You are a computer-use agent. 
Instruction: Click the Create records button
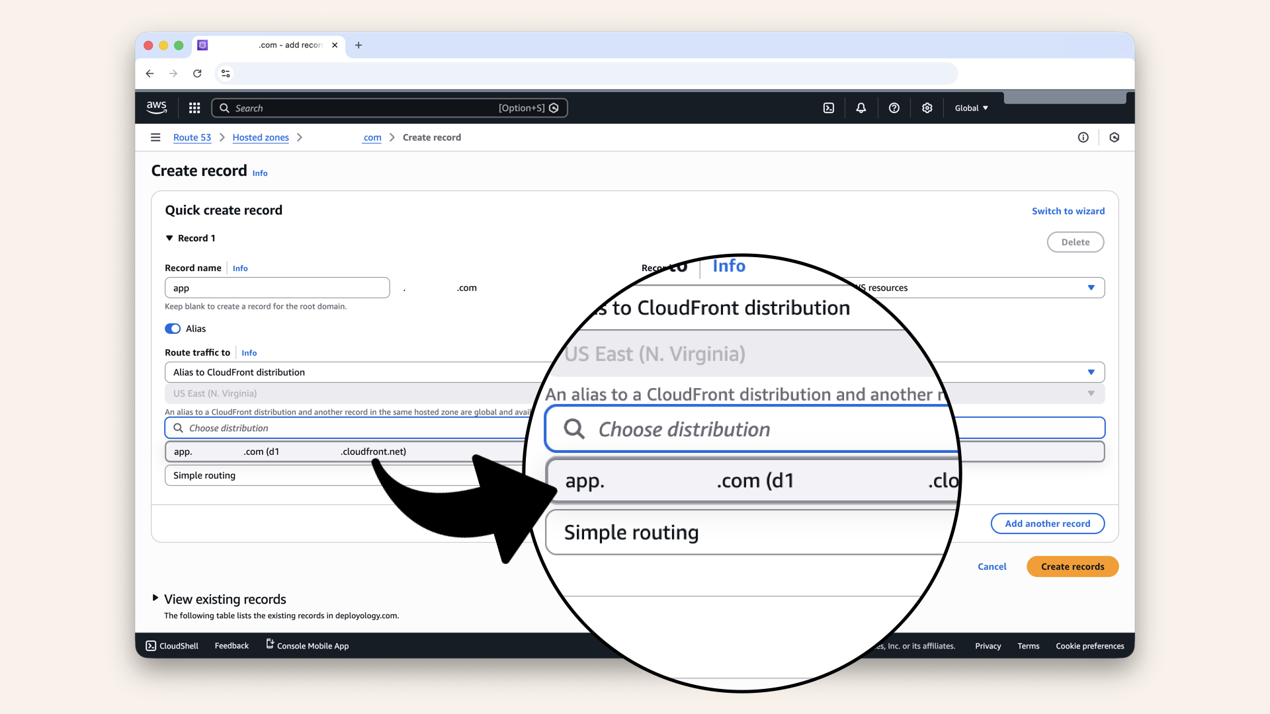[1072, 567]
